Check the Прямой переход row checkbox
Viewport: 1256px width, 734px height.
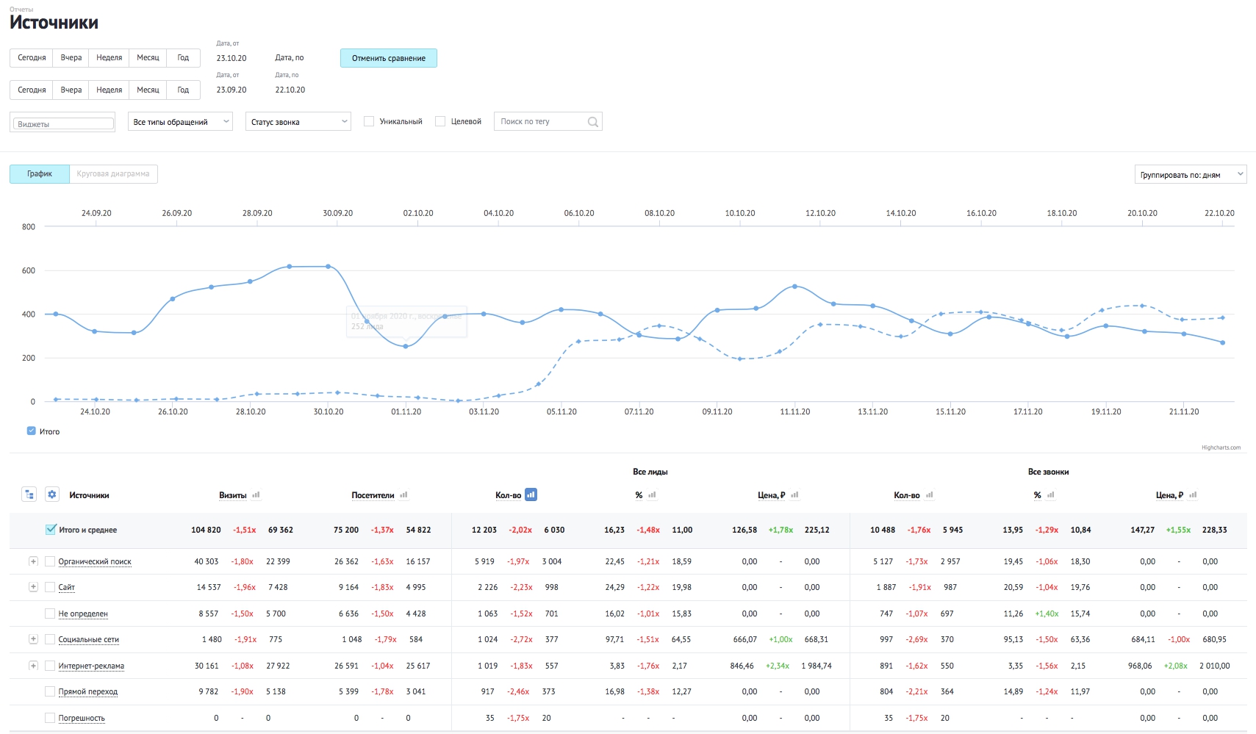[x=50, y=691]
